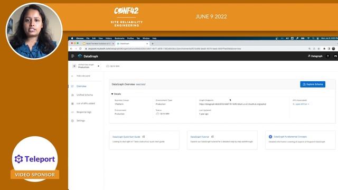Click the blue icon beside Fundamental Concepts
Viewport: 338px width, 190px height.
(270, 137)
